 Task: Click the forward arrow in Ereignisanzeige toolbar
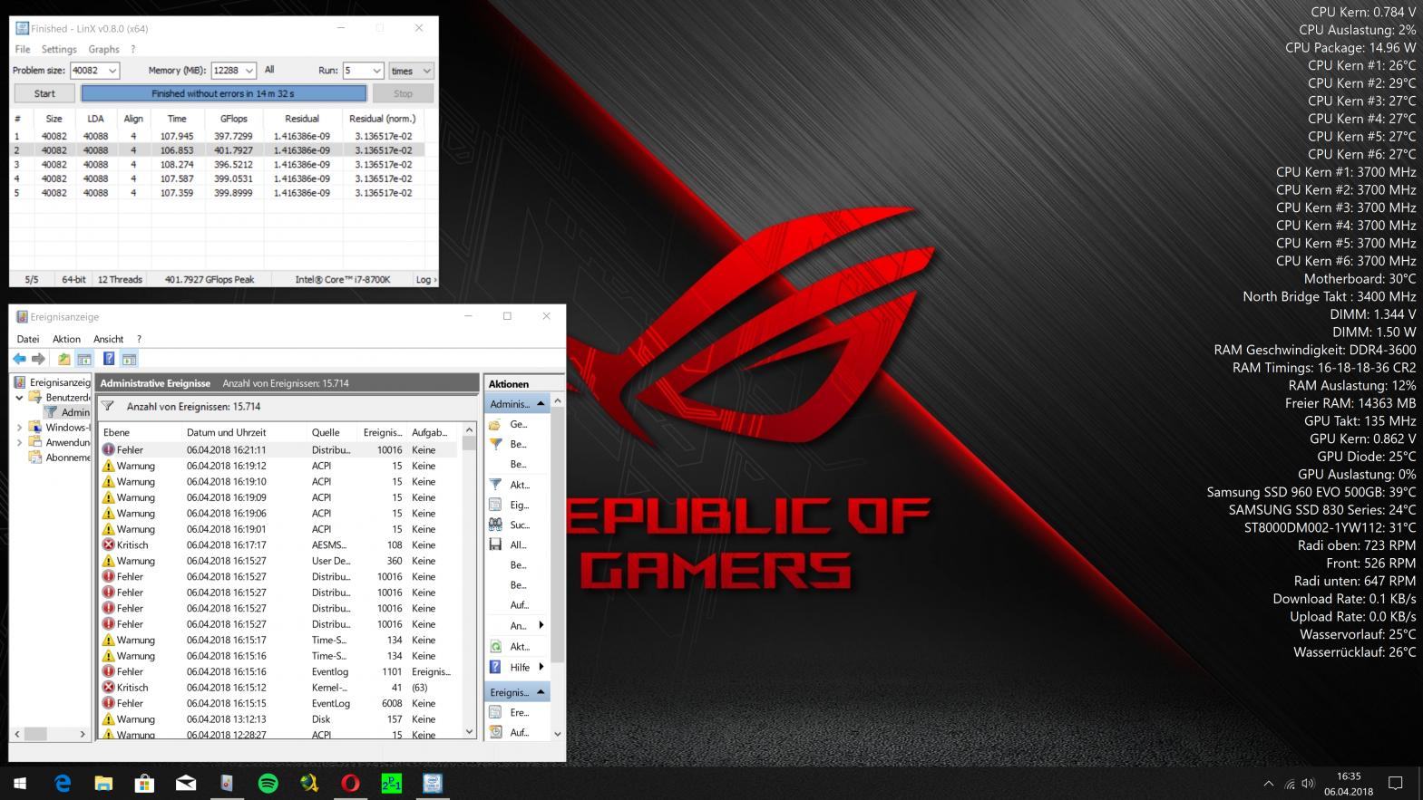[x=38, y=359]
